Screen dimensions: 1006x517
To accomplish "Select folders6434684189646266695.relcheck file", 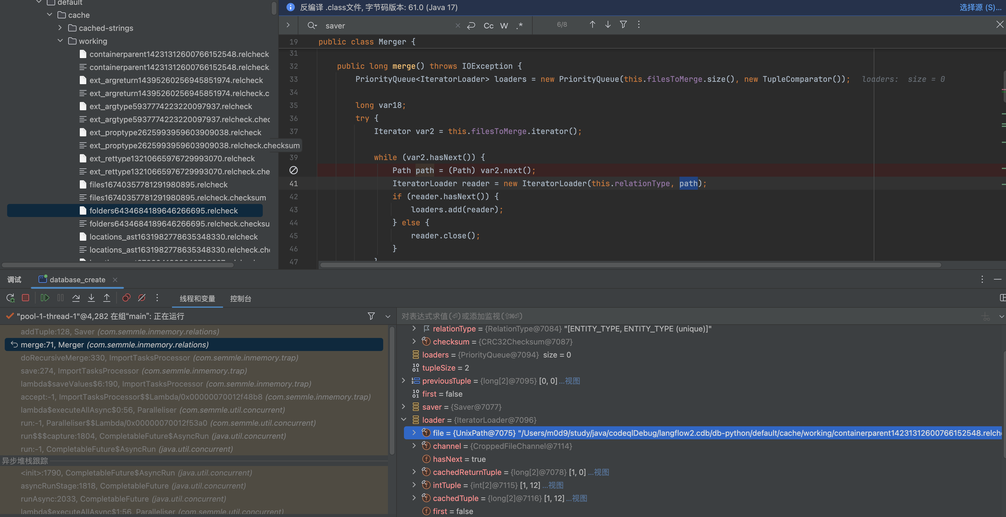I will click(x=135, y=210).
